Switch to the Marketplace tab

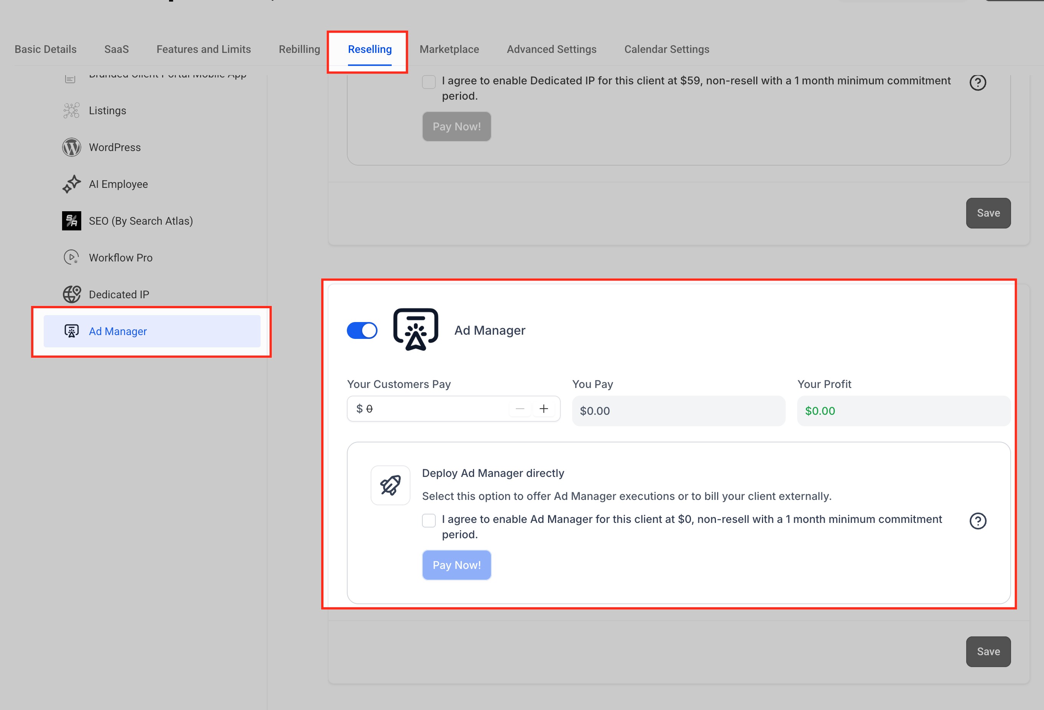coord(449,49)
